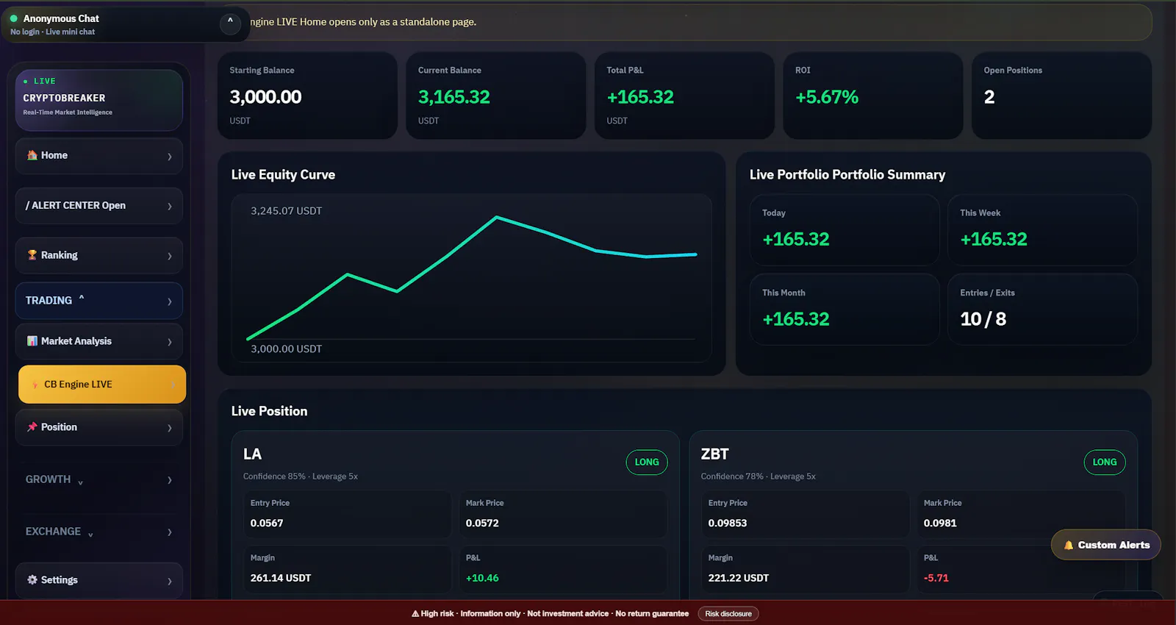Viewport: 1176px width, 625px height.
Task: Click the LA position title
Action: (252, 454)
